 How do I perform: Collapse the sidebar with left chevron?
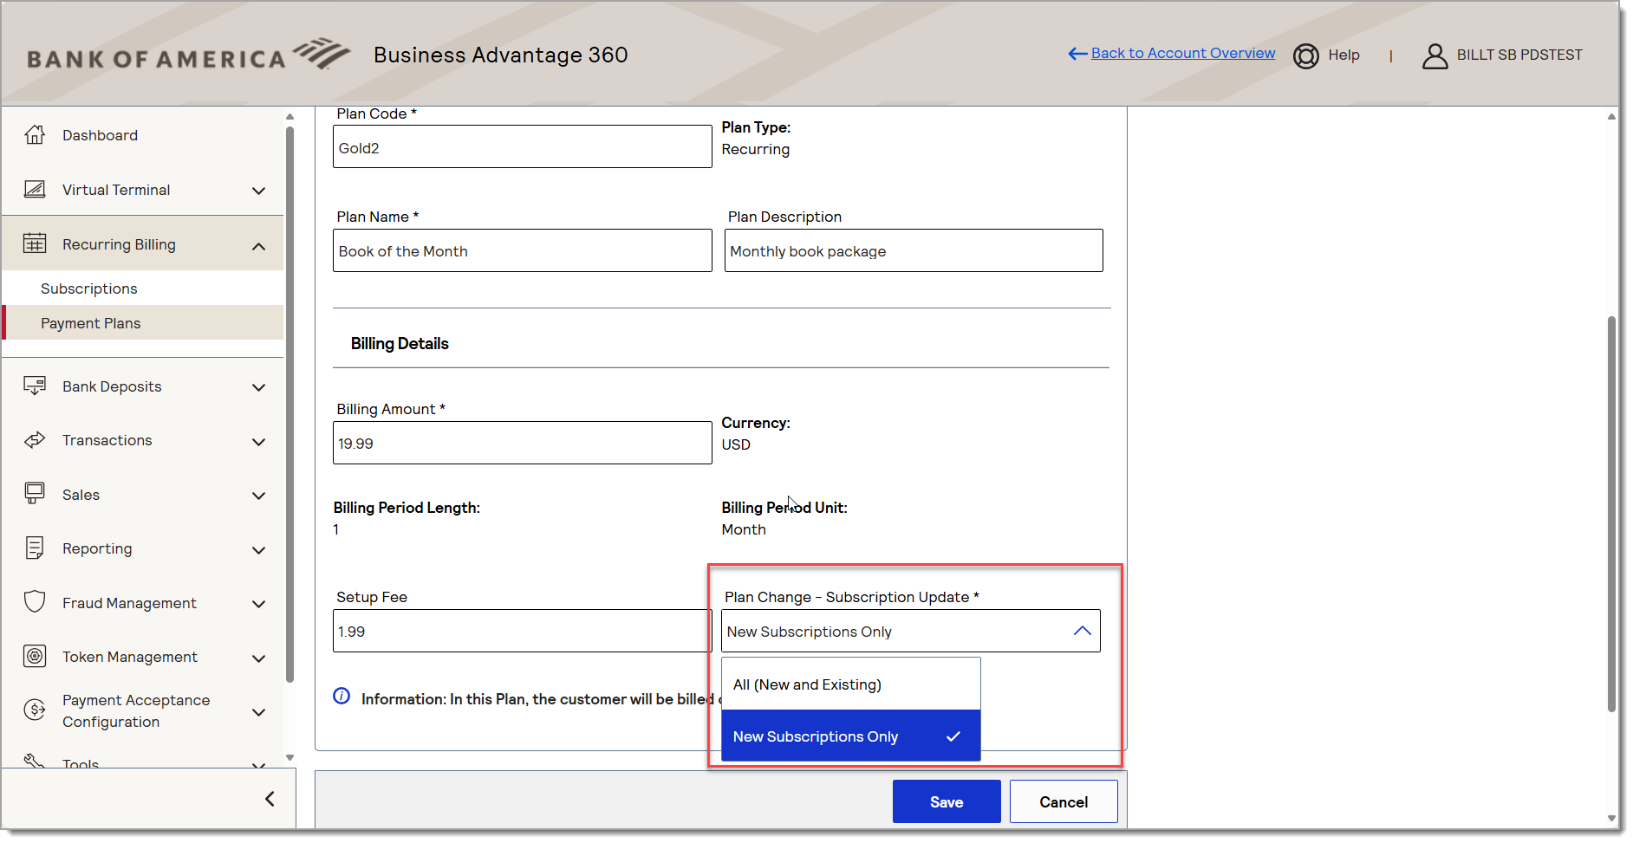pos(270,798)
